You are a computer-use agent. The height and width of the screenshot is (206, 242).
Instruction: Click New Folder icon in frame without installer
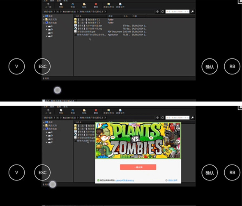click(x=108, y=4)
